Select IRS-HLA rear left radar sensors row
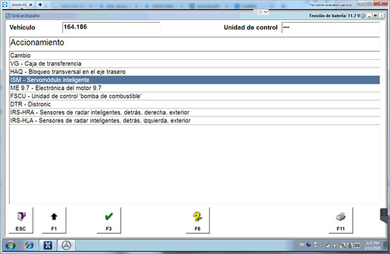The image size is (390, 254). tap(194, 121)
